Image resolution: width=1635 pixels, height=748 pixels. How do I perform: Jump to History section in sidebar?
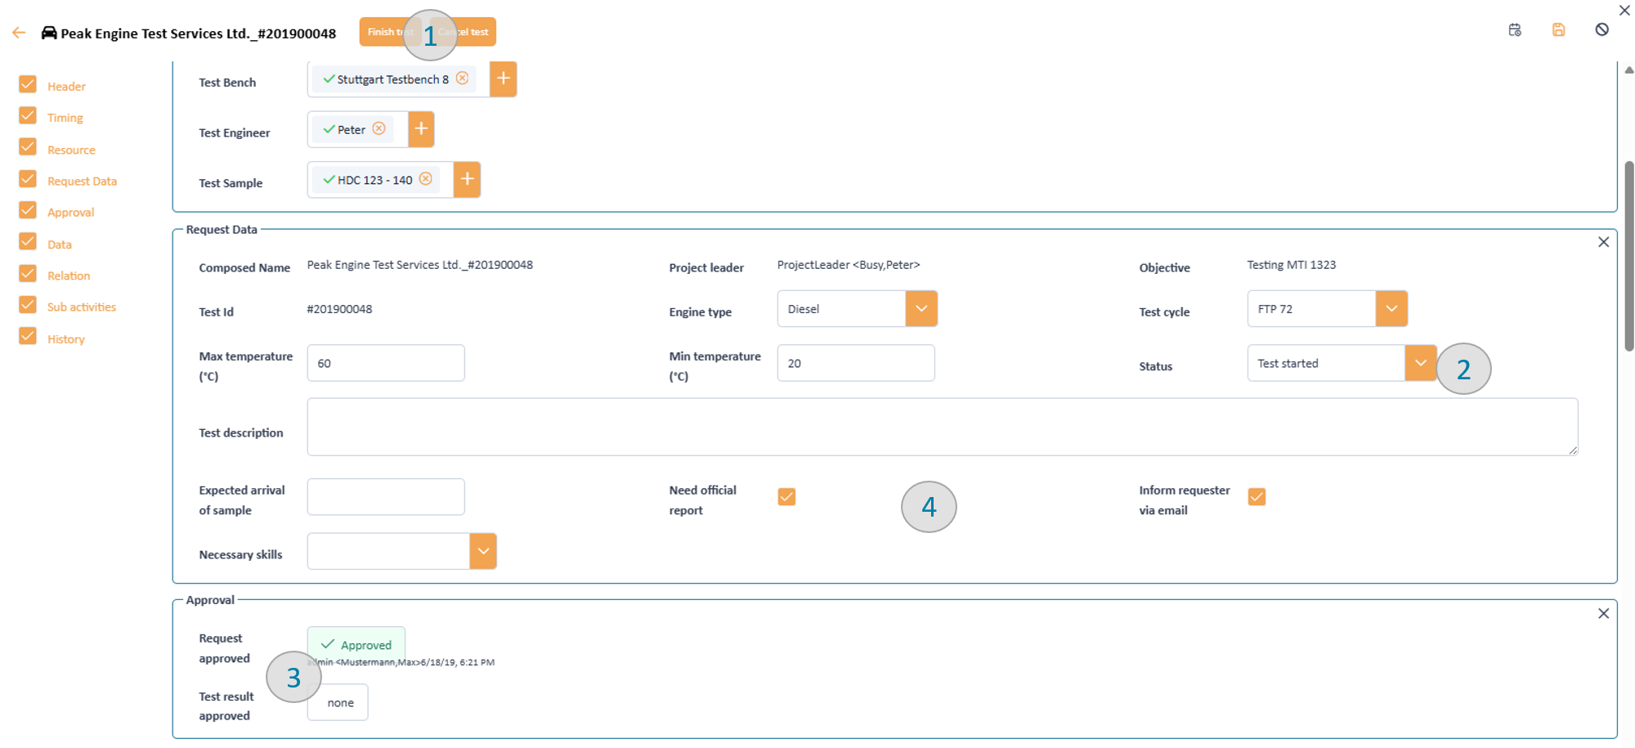[x=65, y=339]
